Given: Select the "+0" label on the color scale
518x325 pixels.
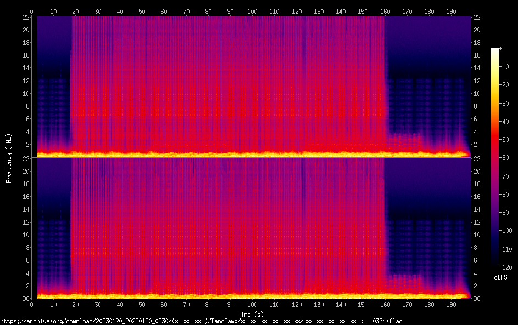Looking at the screenshot, I should click(x=503, y=49).
